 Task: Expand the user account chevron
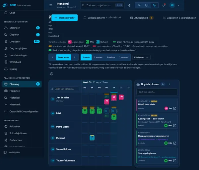point(178,5)
